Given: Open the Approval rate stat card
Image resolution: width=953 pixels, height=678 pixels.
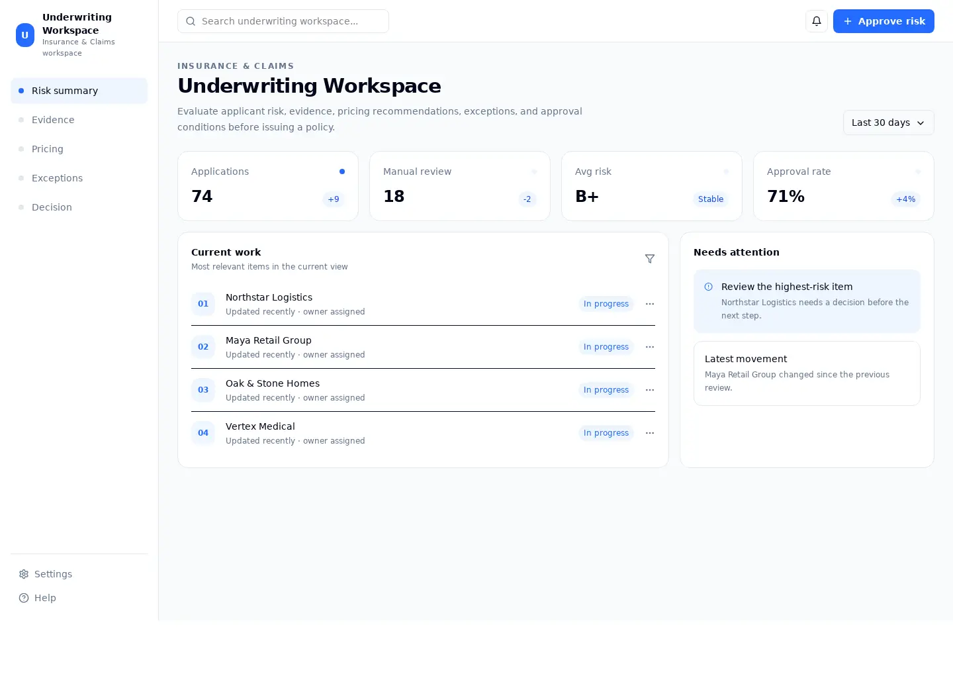Looking at the screenshot, I should [x=844, y=186].
